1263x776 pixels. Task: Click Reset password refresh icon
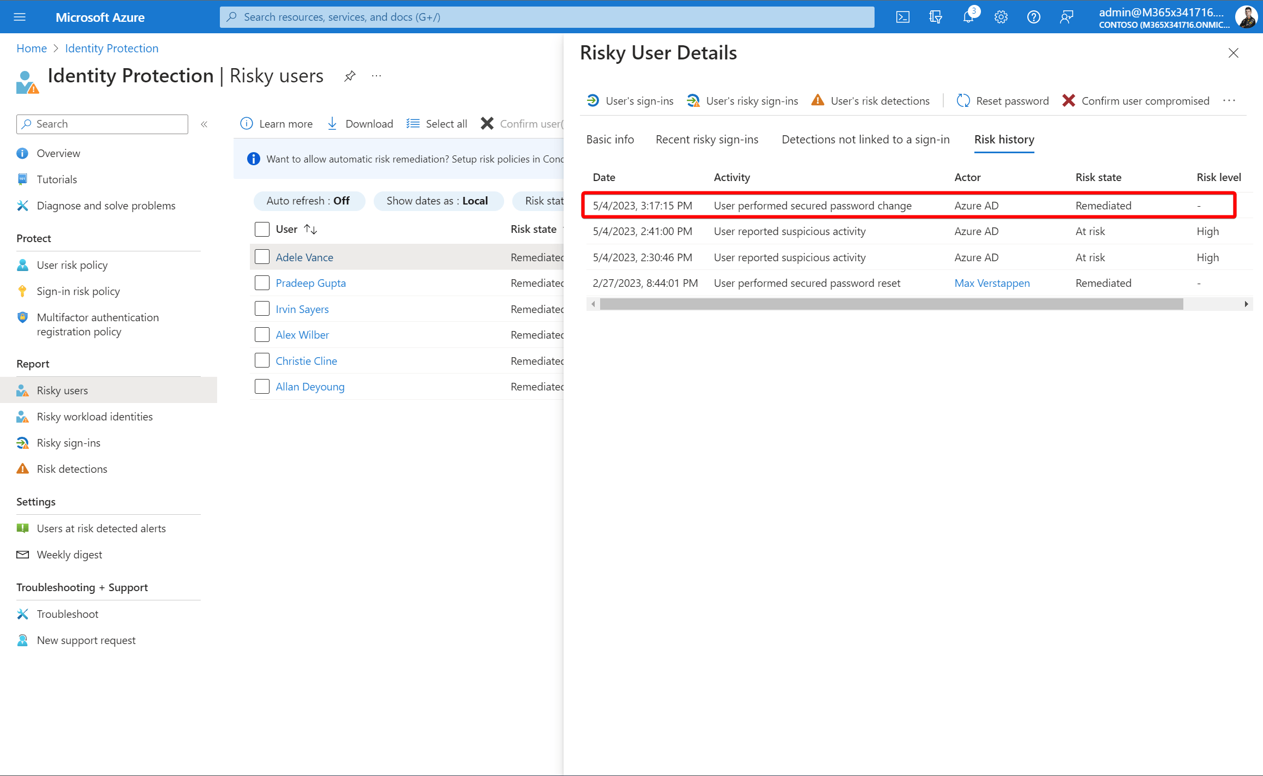tap(963, 101)
